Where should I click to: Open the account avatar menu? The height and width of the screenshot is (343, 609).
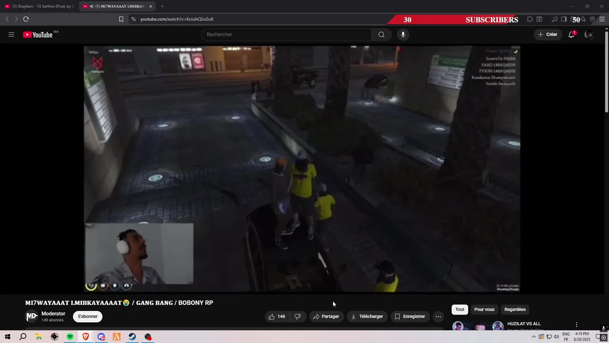point(589,35)
